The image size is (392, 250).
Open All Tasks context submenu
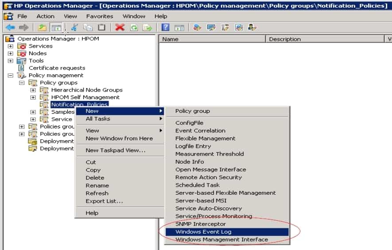click(x=120, y=119)
